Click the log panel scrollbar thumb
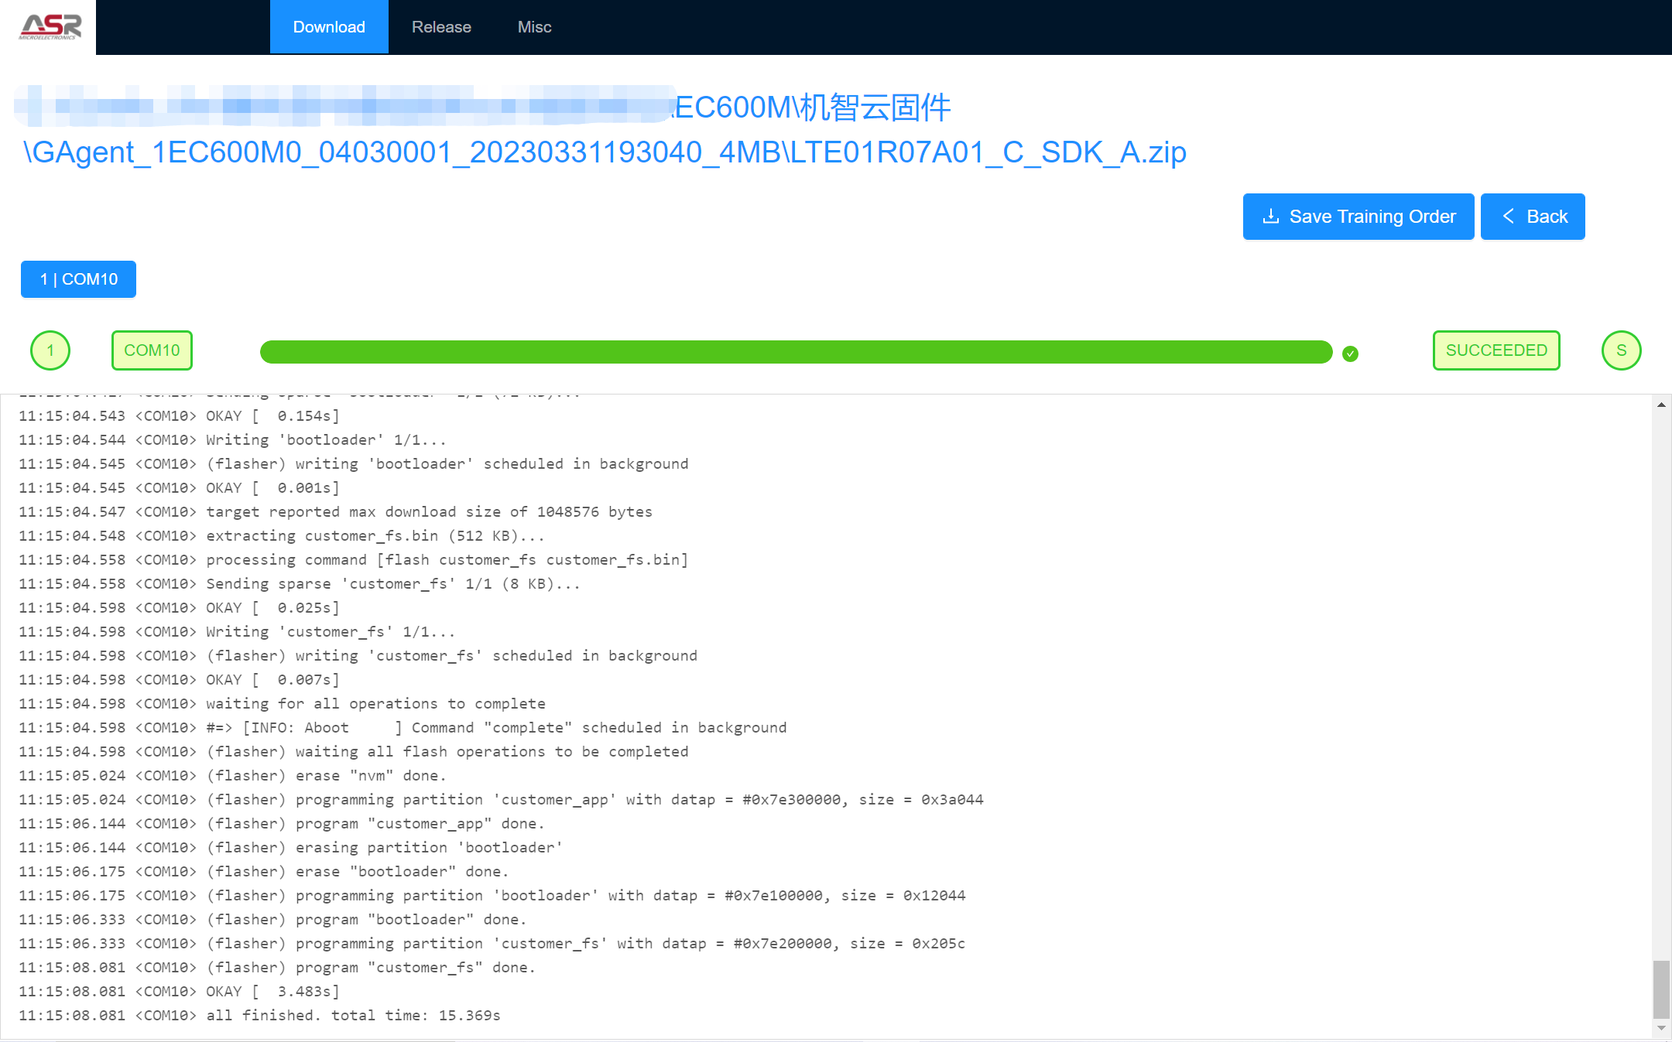The height and width of the screenshot is (1042, 1672). pos(1661,989)
